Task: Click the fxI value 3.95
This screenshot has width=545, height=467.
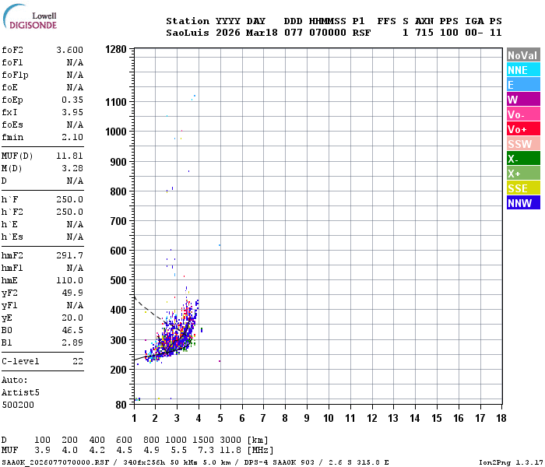Action: (x=72, y=112)
